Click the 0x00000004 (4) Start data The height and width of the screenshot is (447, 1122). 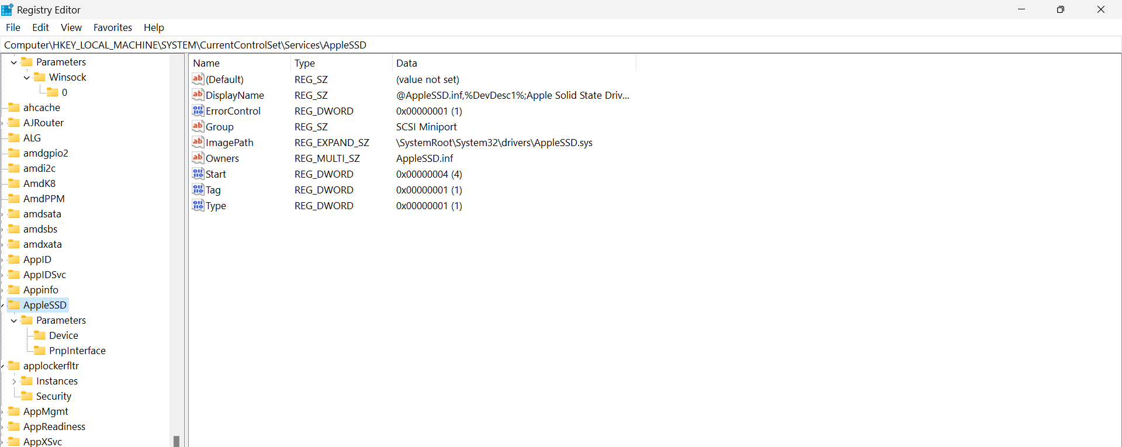point(429,174)
